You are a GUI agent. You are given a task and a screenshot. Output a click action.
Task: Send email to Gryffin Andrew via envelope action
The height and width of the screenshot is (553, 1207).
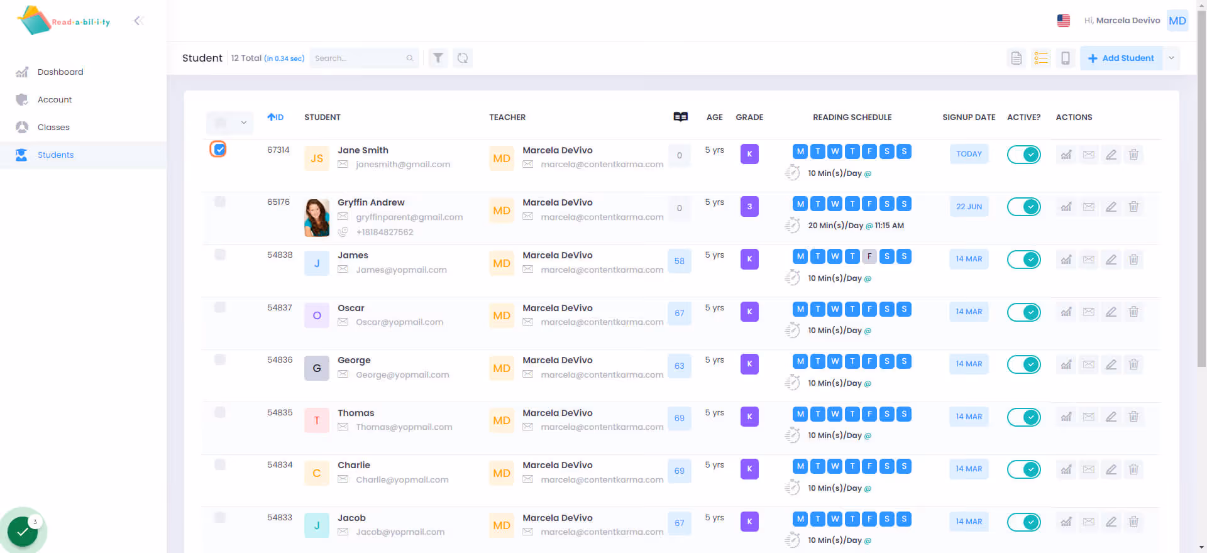[1089, 207]
